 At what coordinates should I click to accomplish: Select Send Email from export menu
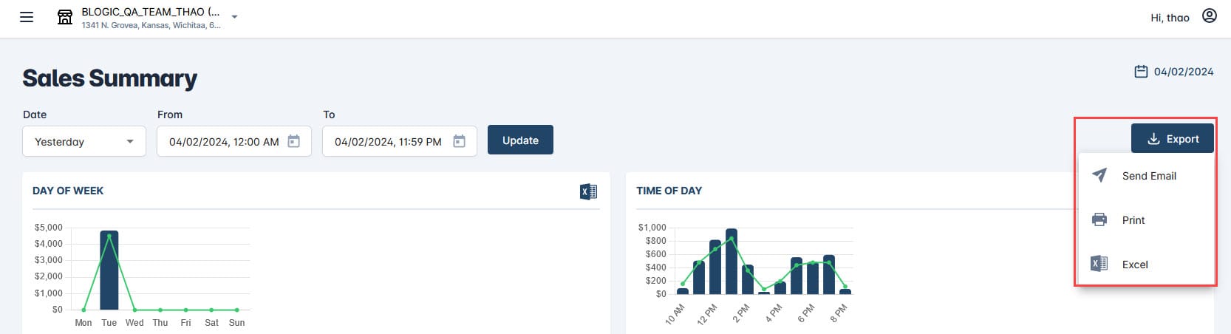[x=1149, y=176]
